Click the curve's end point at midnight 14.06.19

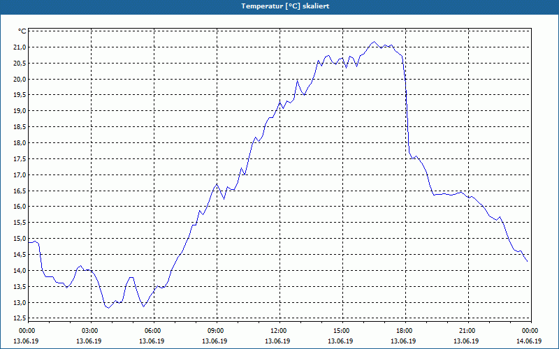pyautogui.click(x=528, y=262)
